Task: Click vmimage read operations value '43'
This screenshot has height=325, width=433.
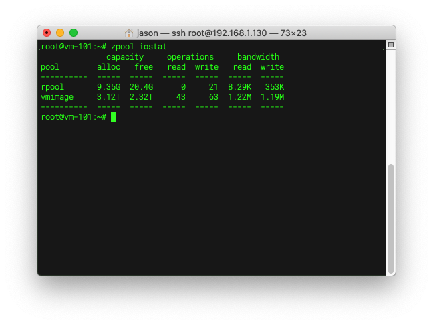Action: tap(181, 97)
